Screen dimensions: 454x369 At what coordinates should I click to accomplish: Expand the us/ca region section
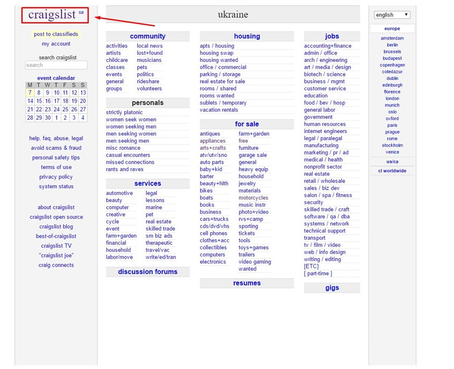[x=392, y=161]
